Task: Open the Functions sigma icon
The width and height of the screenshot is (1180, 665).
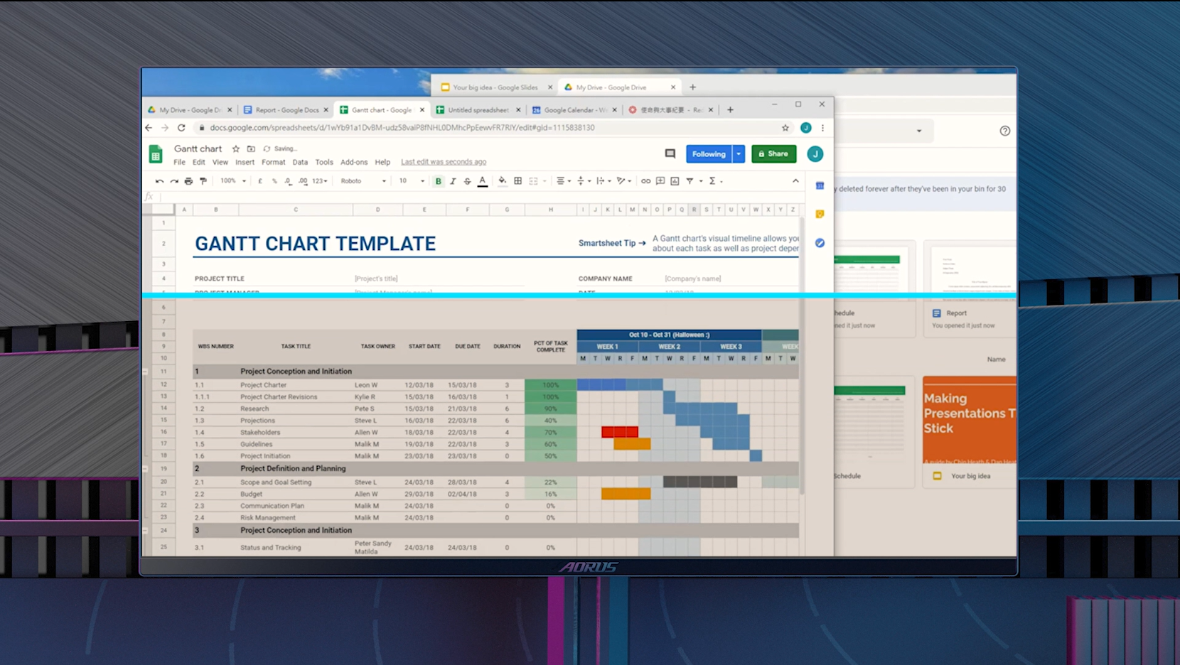Action: [x=712, y=181]
